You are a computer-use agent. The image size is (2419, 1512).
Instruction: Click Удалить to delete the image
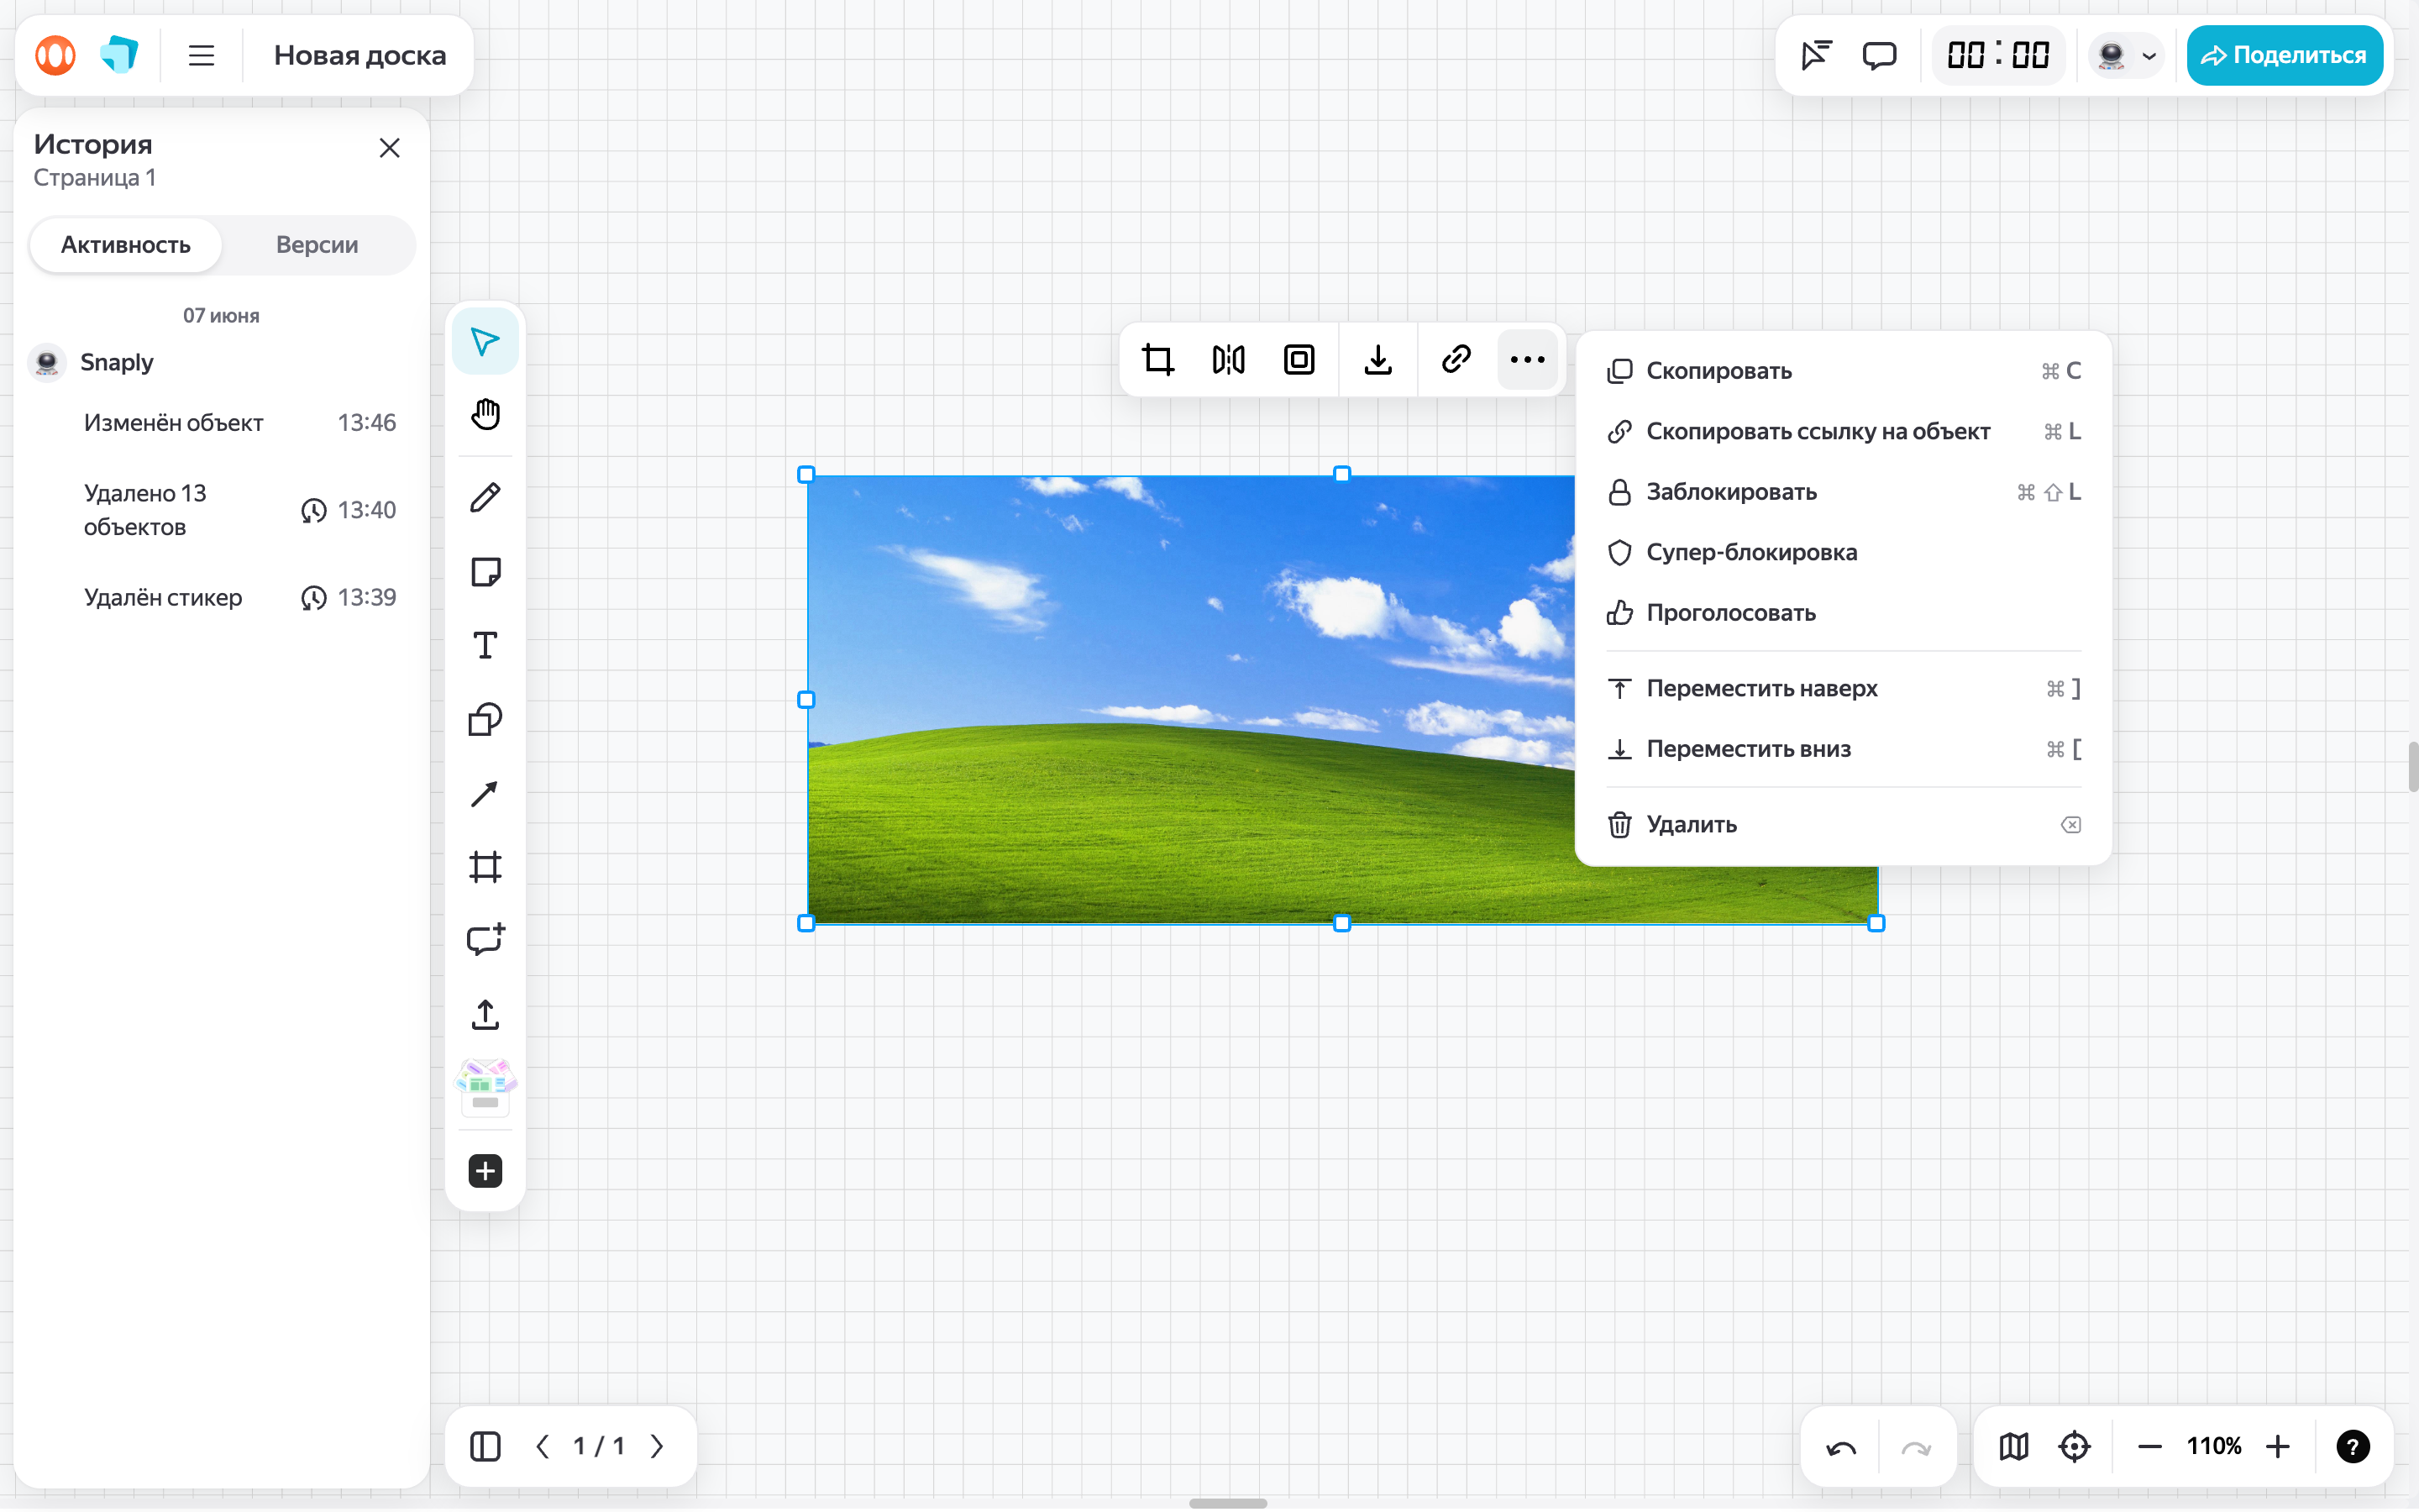point(1844,824)
